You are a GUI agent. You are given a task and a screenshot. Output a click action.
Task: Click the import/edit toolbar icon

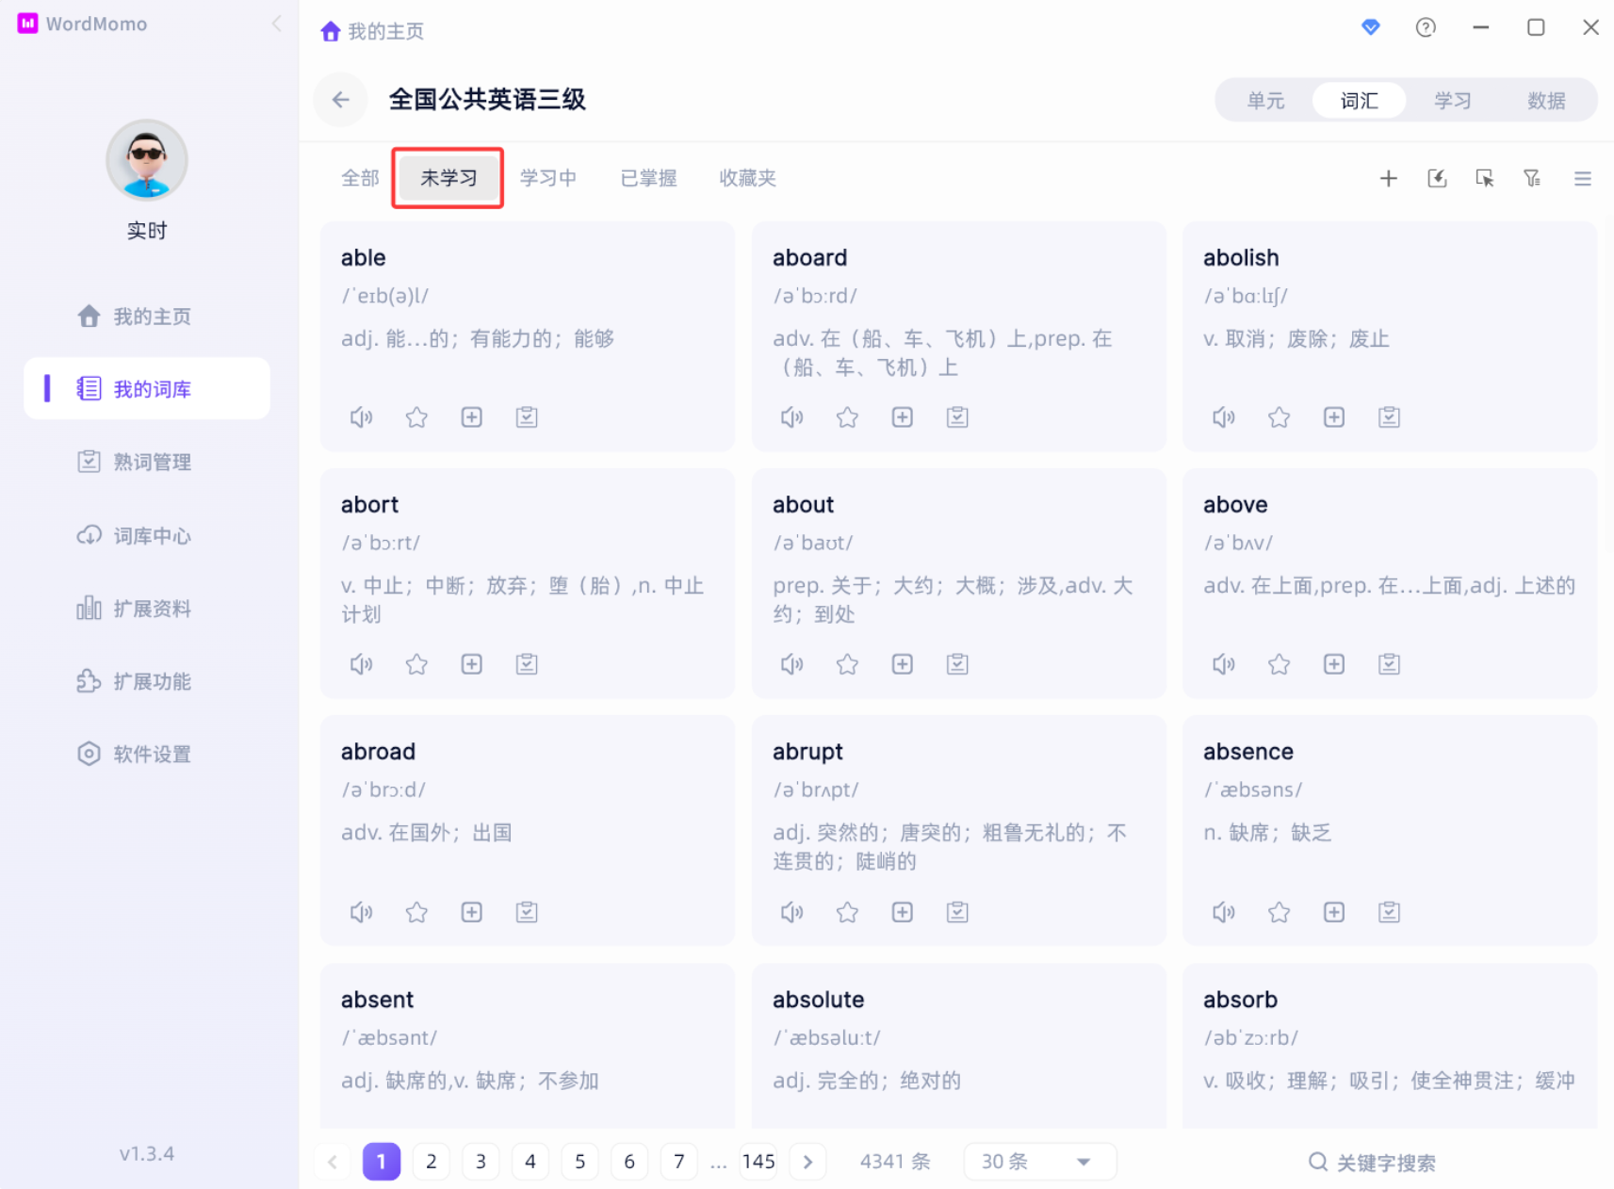1437,178
